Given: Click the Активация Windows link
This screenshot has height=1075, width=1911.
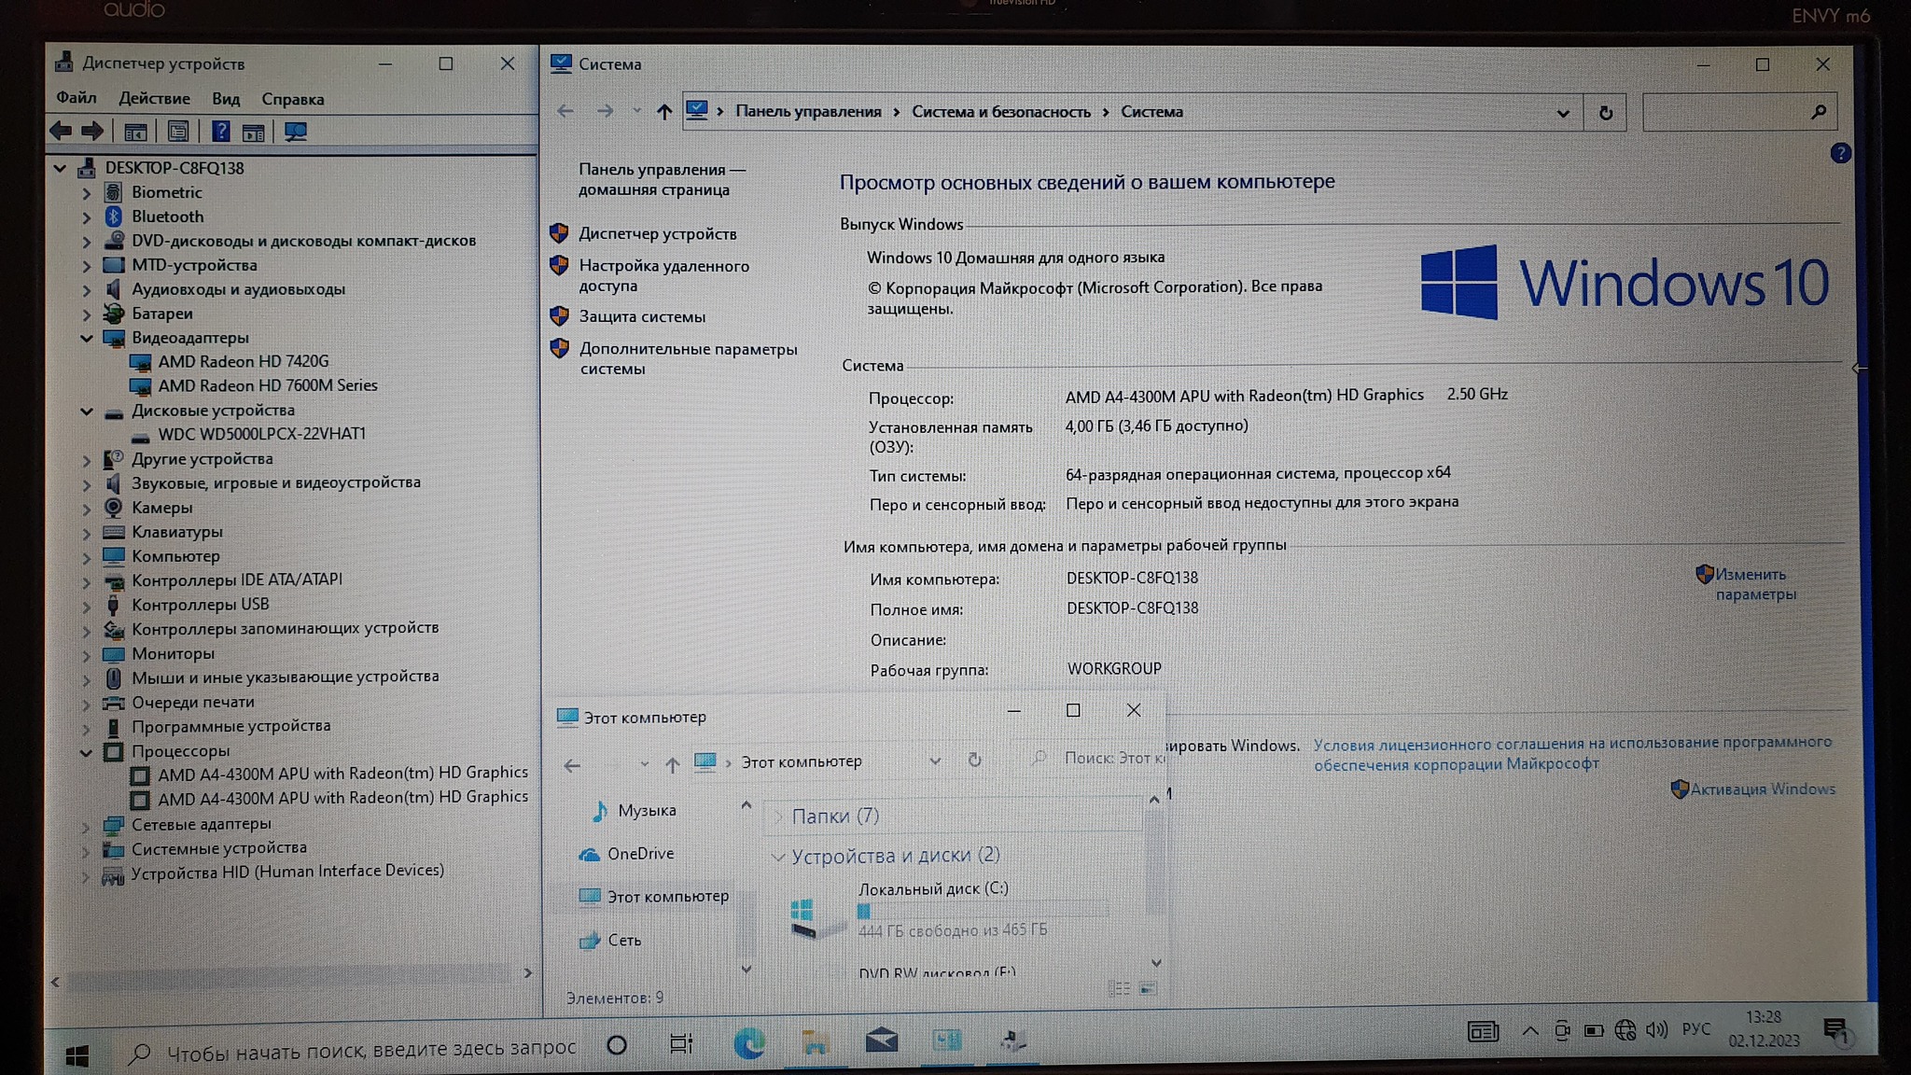Looking at the screenshot, I should pos(1762,789).
